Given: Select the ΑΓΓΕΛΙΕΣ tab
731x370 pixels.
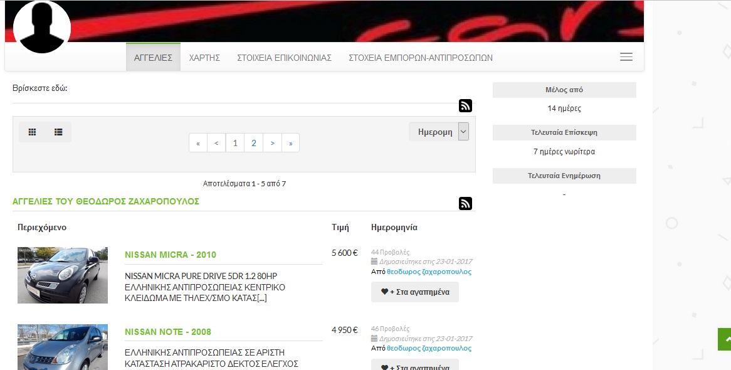Looking at the screenshot, I should click(x=153, y=58).
